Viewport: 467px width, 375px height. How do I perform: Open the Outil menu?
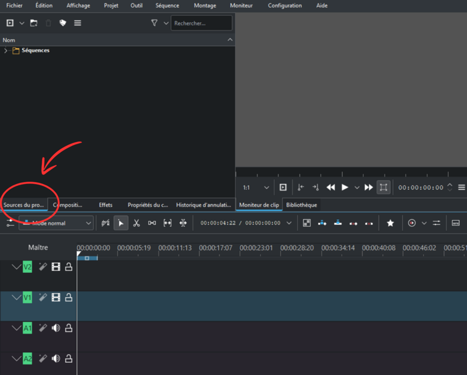137,5
